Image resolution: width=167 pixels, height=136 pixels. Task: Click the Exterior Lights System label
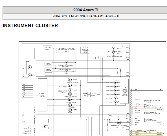152,120
